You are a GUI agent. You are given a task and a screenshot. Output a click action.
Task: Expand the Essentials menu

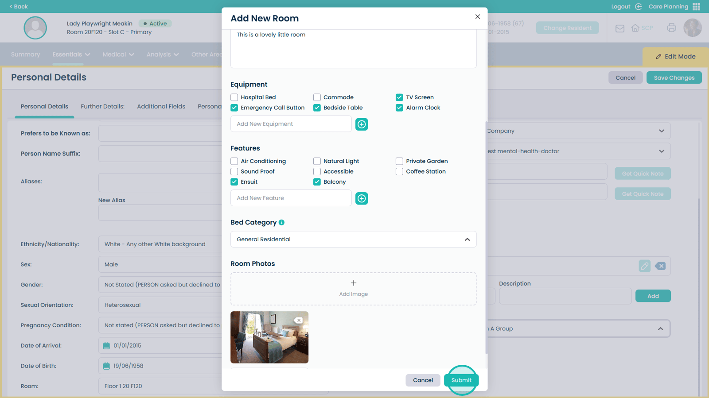click(x=71, y=54)
